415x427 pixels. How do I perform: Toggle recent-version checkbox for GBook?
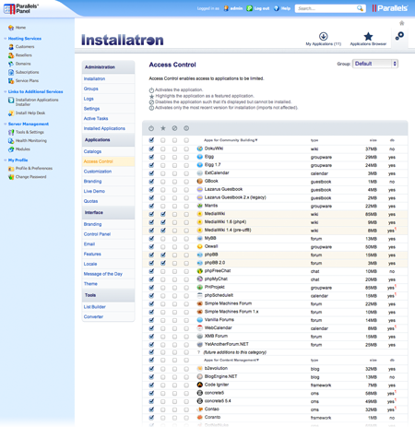(x=186, y=182)
